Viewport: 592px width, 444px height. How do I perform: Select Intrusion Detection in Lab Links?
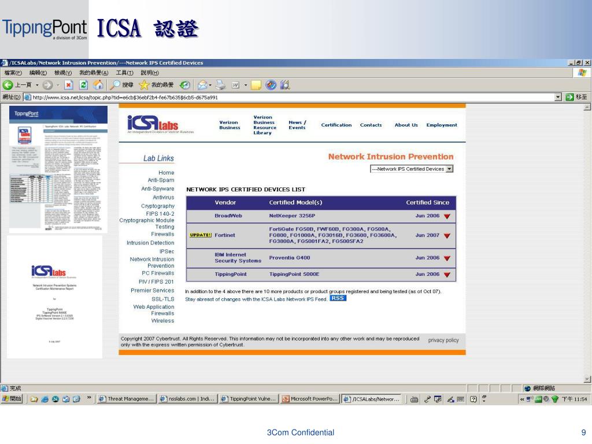pyautogui.click(x=150, y=243)
